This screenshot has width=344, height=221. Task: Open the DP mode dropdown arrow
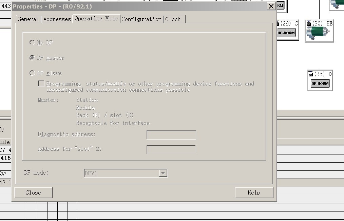tap(163, 173)
